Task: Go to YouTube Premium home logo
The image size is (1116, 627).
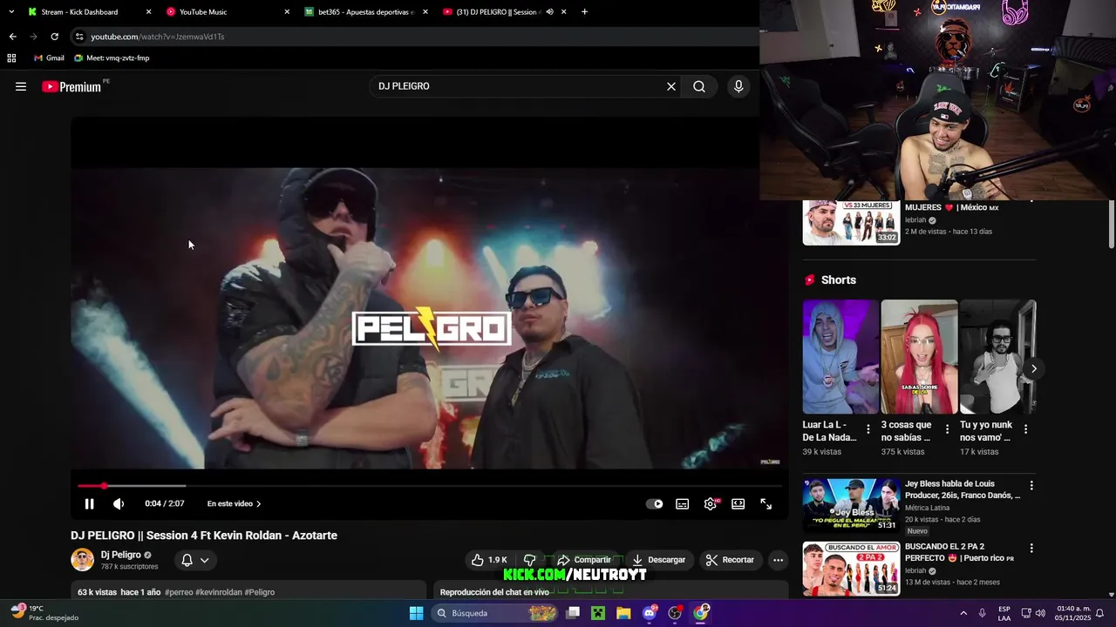Action: click(x=71, y=86)
